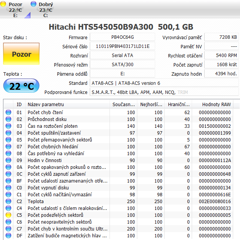Click status icon for Čas potřebný na vyhledání
240x240 pixels.
click(8, 153)
